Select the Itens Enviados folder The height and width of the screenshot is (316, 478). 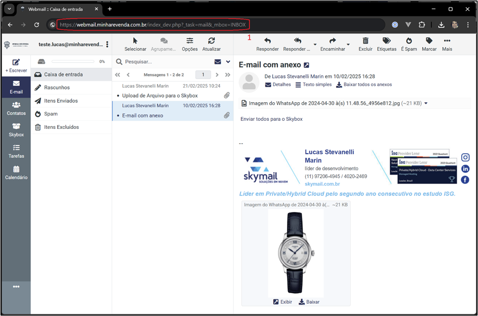tap(61, 101)
